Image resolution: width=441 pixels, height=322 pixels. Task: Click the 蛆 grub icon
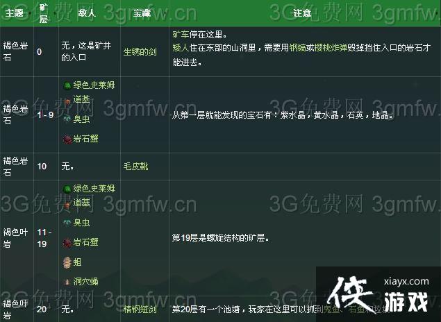coord(67,262)
